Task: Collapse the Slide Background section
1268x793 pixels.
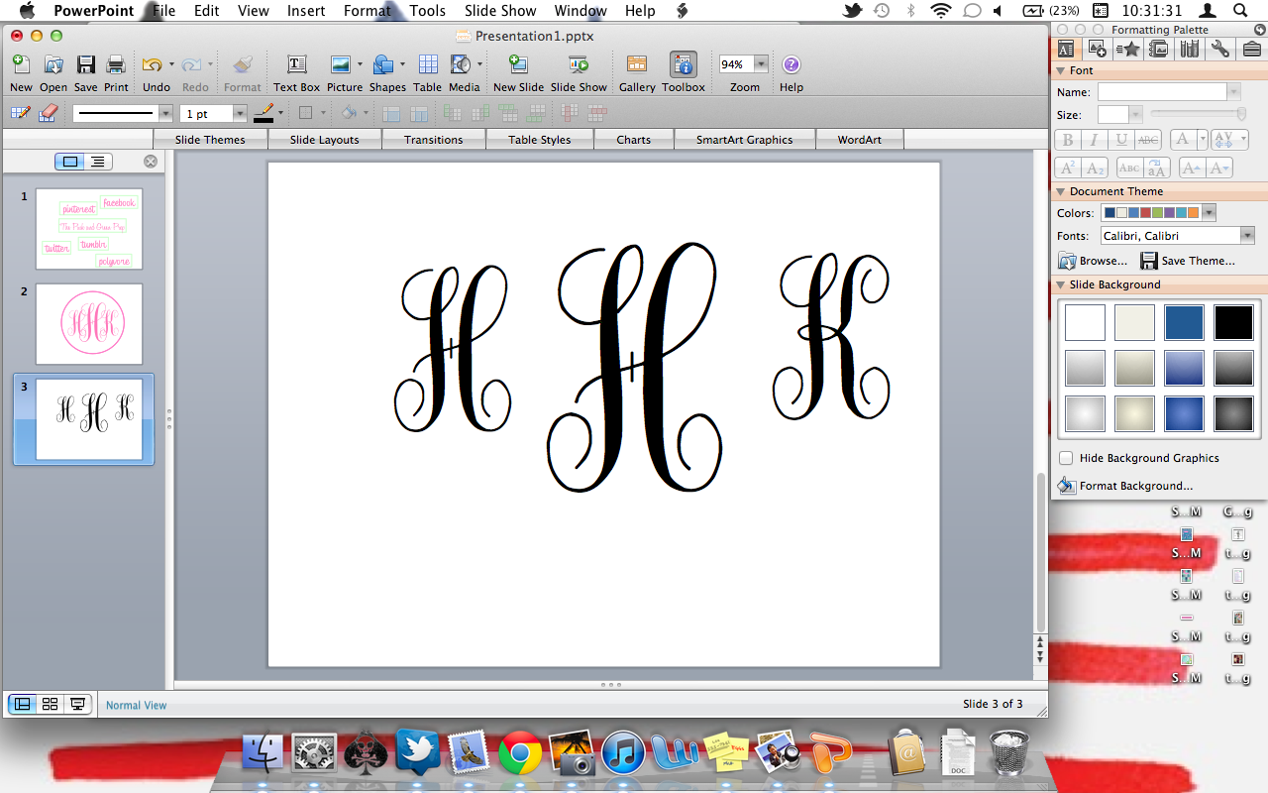Action: [x=1062, y=284]
